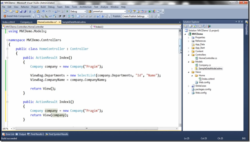Click the editor vertical scrollbar thumb
250x142 pixels.
point(180,46)
